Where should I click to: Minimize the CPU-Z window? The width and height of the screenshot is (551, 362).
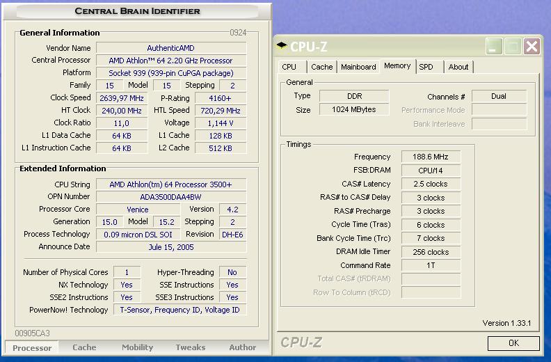pyautogui.click(x=494, y=46)
